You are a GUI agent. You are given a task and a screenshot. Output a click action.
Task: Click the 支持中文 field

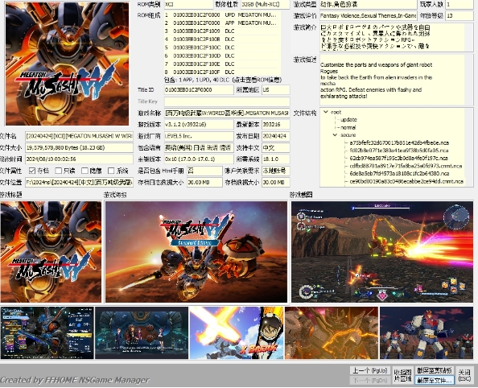point(275,147)
